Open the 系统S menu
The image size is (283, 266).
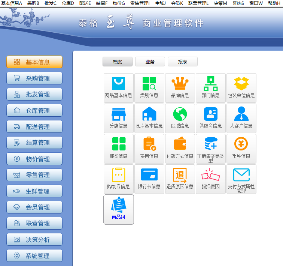pos(238,3)
